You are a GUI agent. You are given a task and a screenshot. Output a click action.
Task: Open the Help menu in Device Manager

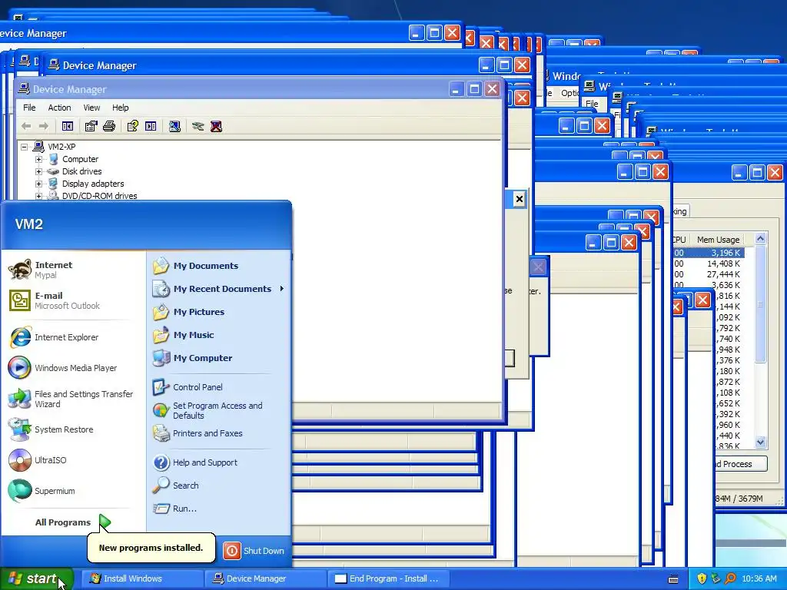[x=121, y=108]
